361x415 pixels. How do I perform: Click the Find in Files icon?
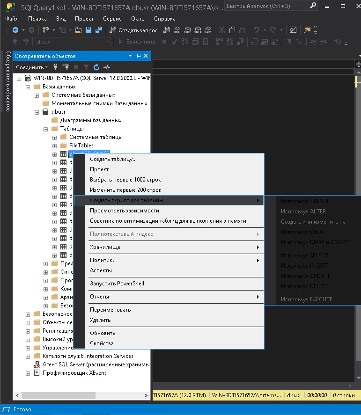point(307,30)
